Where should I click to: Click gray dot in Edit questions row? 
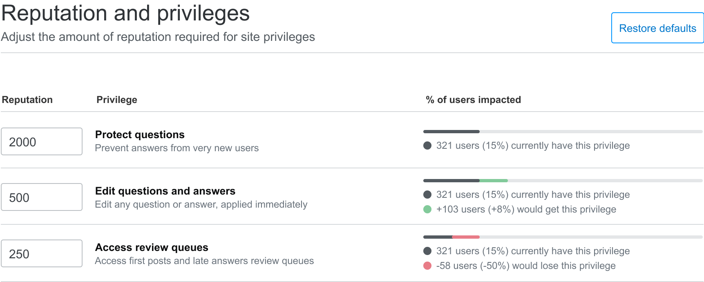point(427,195)
